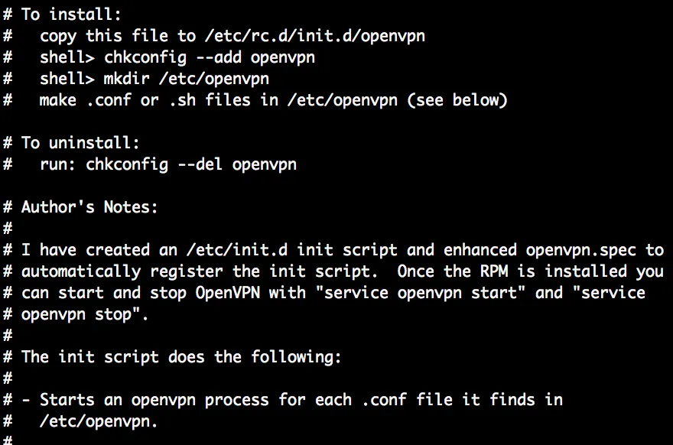Viewport: 673px width, 445px height.
Task: Click "The init script does the following:" line
Action: [181, 357]
